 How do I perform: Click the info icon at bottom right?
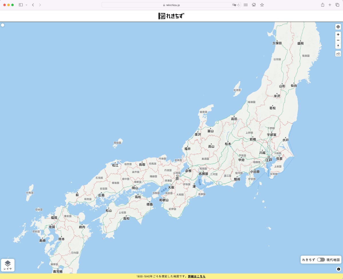pyautogui.click(x=338, y=269)
